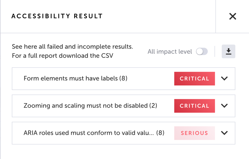The width and height of the screenshot is (249, 159).
Task: Select the CRITICAL badge on Form elements row
Action: coord(194,79)
